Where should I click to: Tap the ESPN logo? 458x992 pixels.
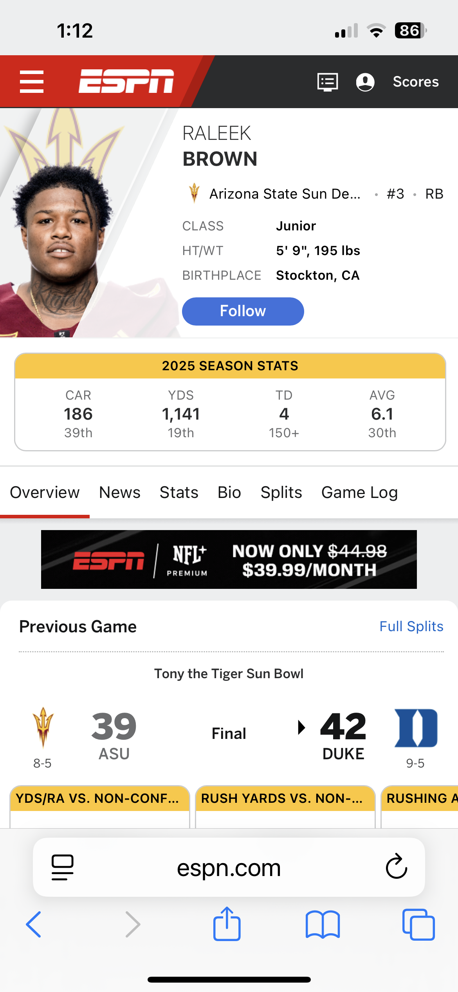(x=126, y=81)
